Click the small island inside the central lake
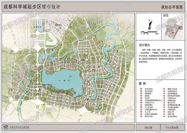The height and width of the screenshot is (133, 187). point(71,76)
